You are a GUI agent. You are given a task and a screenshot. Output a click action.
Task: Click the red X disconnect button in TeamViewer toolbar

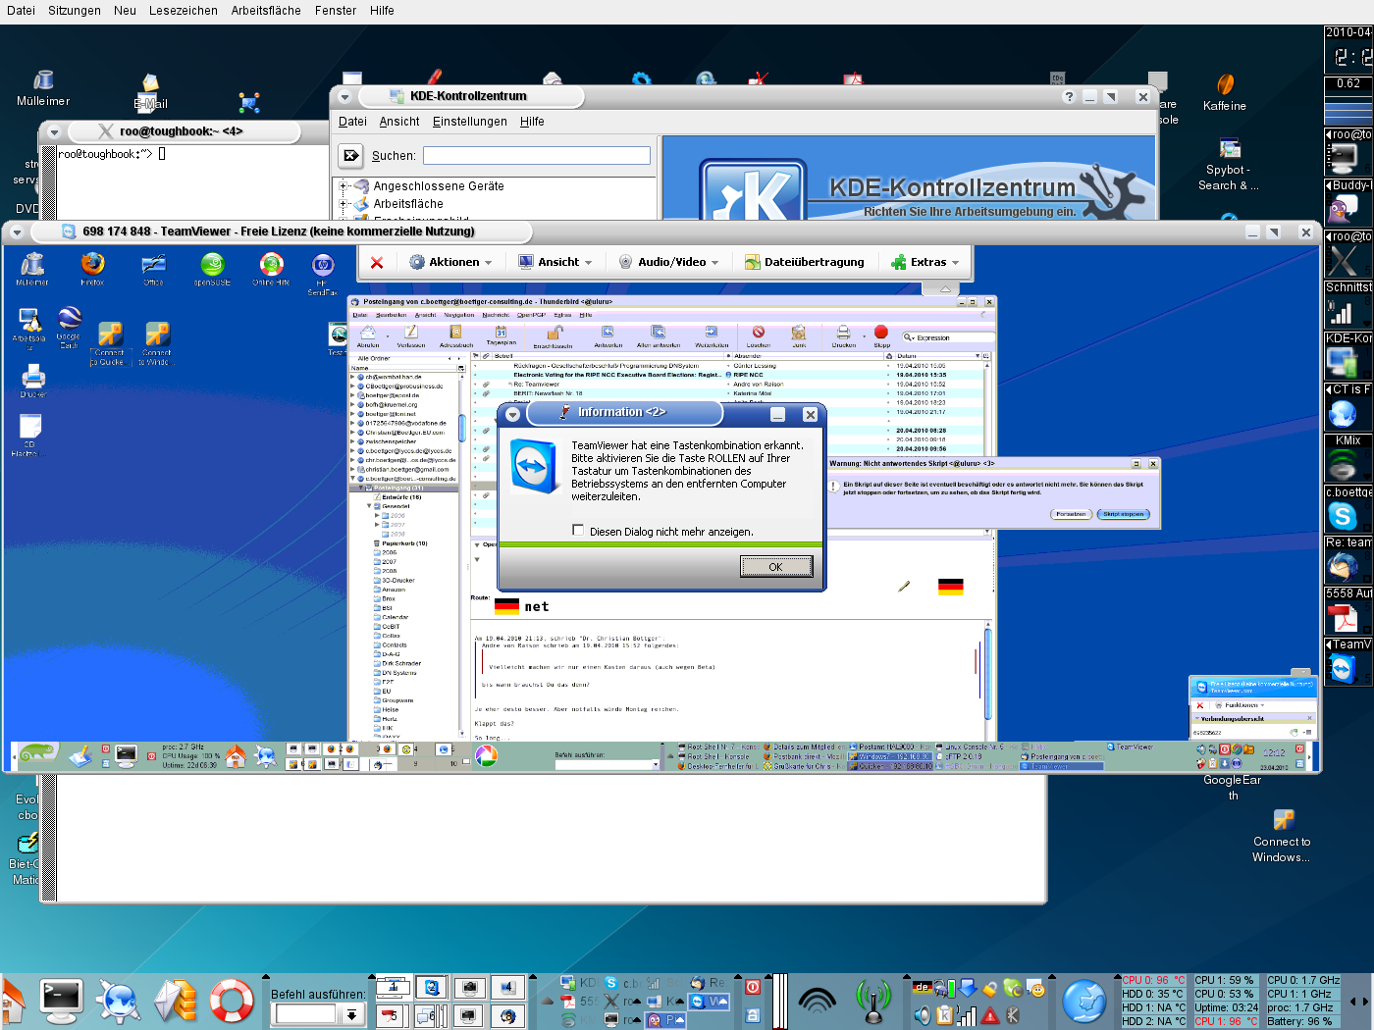pos(377,262)
